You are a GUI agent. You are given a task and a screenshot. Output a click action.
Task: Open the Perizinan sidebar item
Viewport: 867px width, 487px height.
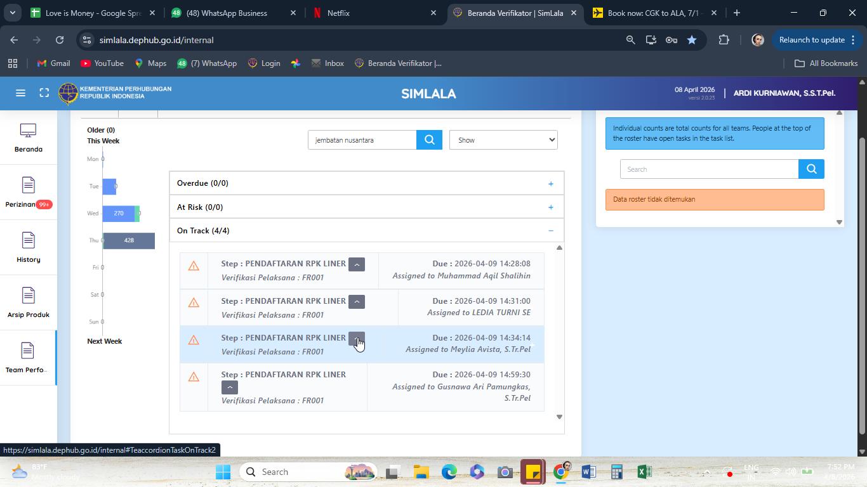28,193
